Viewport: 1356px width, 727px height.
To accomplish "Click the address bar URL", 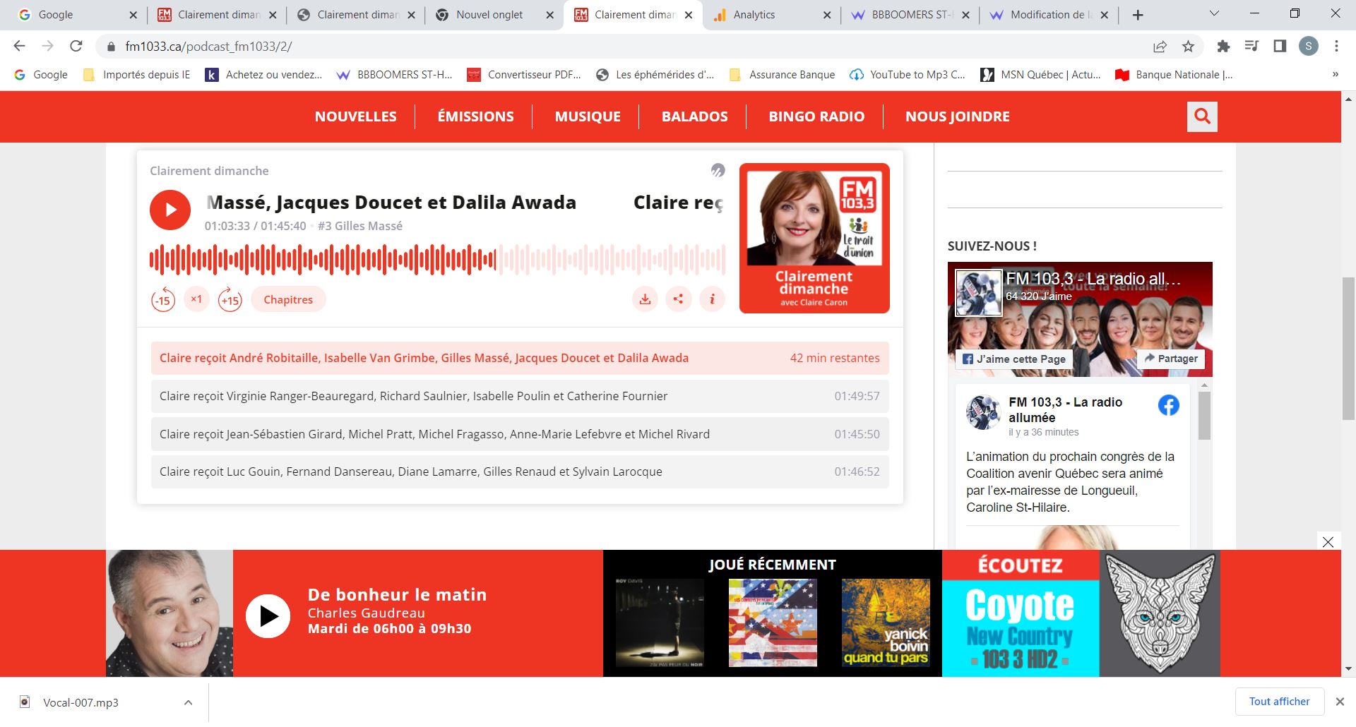I will 208,47.
